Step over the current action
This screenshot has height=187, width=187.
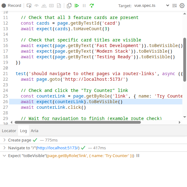[92, 6]
